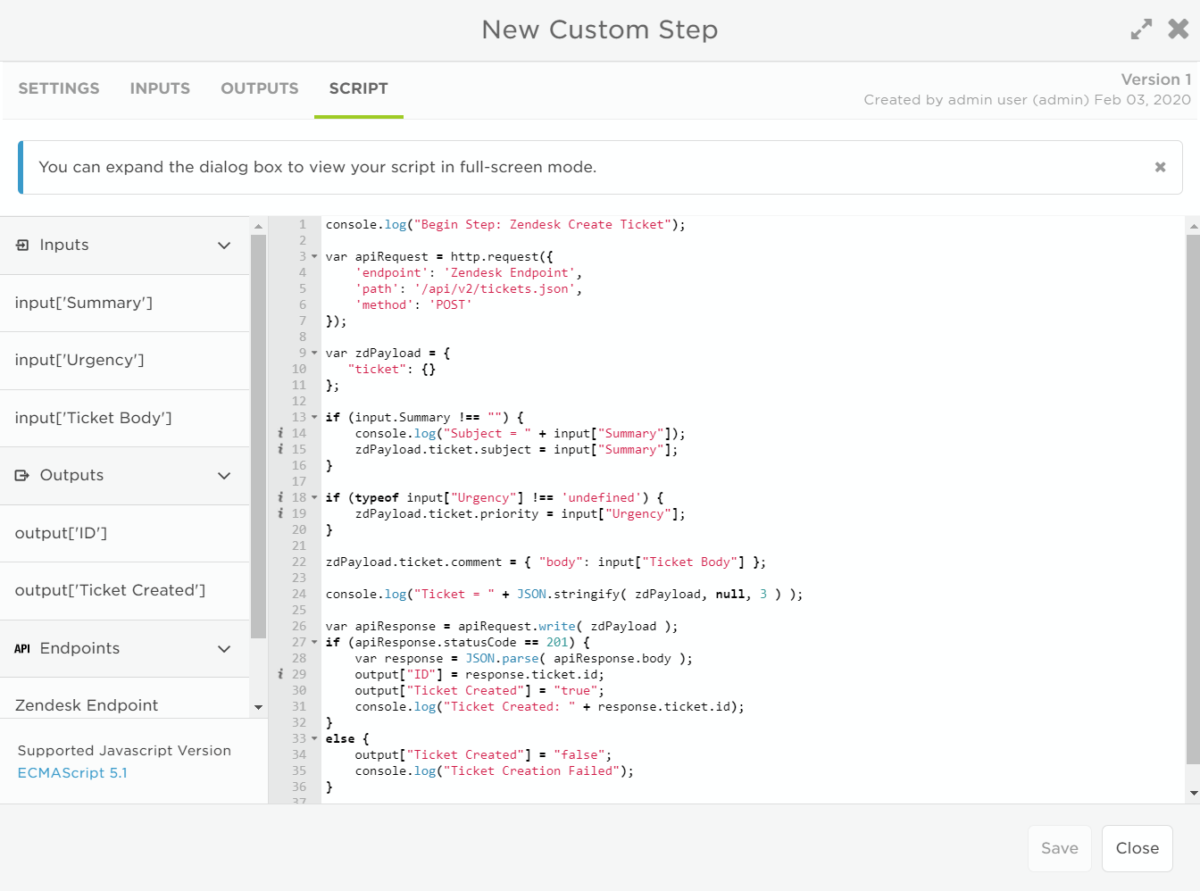
Task: Click the 'POST' method string on line 6
Action: [450, 305]
